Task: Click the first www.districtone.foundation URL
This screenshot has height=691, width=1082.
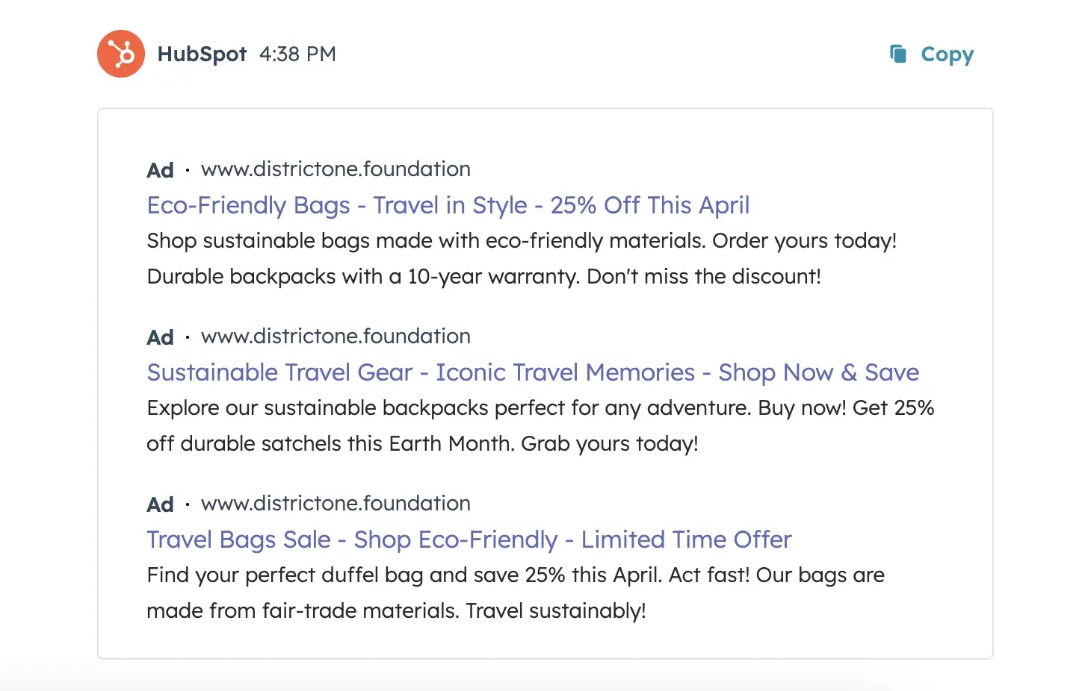Action: pos(335,169)
